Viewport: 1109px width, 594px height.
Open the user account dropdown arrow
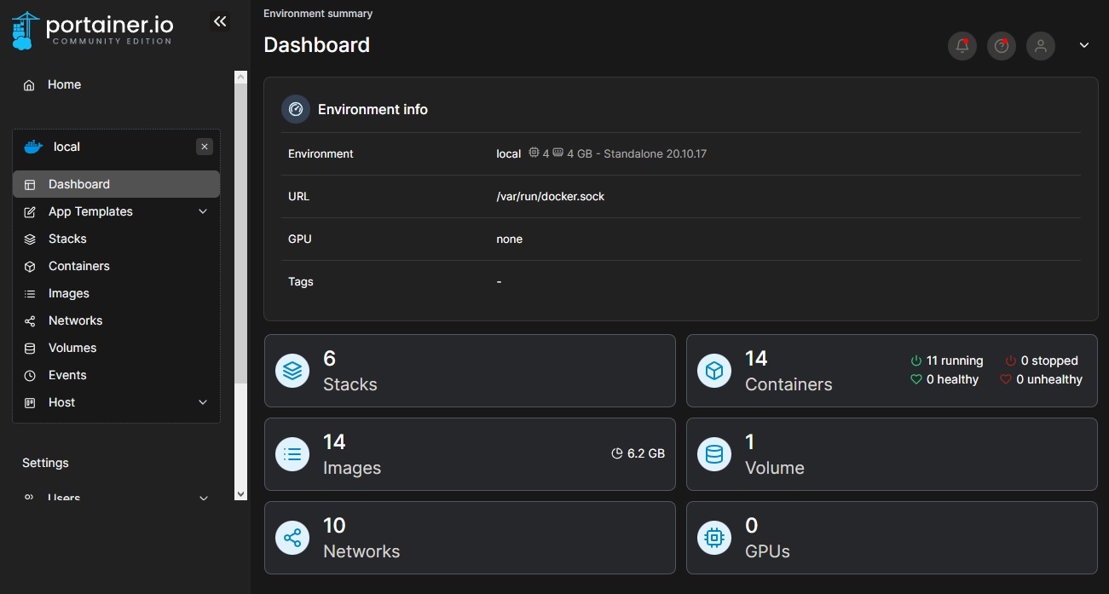(1084, 46)
